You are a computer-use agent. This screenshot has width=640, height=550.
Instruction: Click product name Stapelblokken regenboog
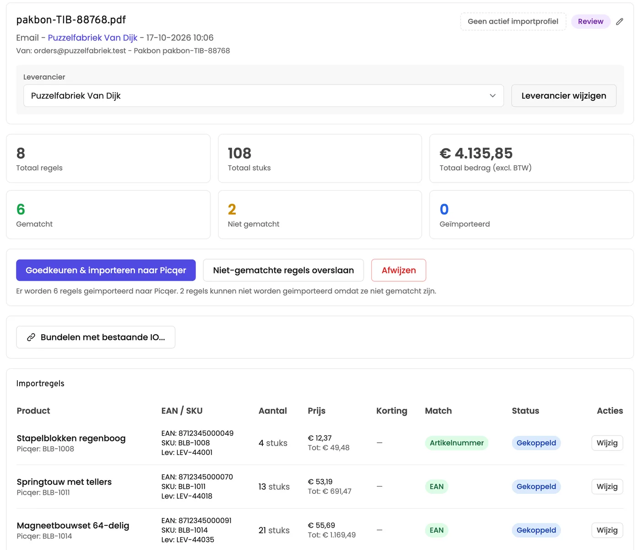pyautogui.click(x=71, y=438)
